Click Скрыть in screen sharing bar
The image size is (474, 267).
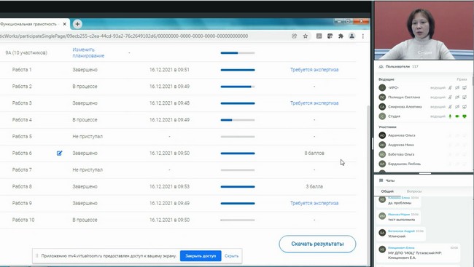pos(232,256)
